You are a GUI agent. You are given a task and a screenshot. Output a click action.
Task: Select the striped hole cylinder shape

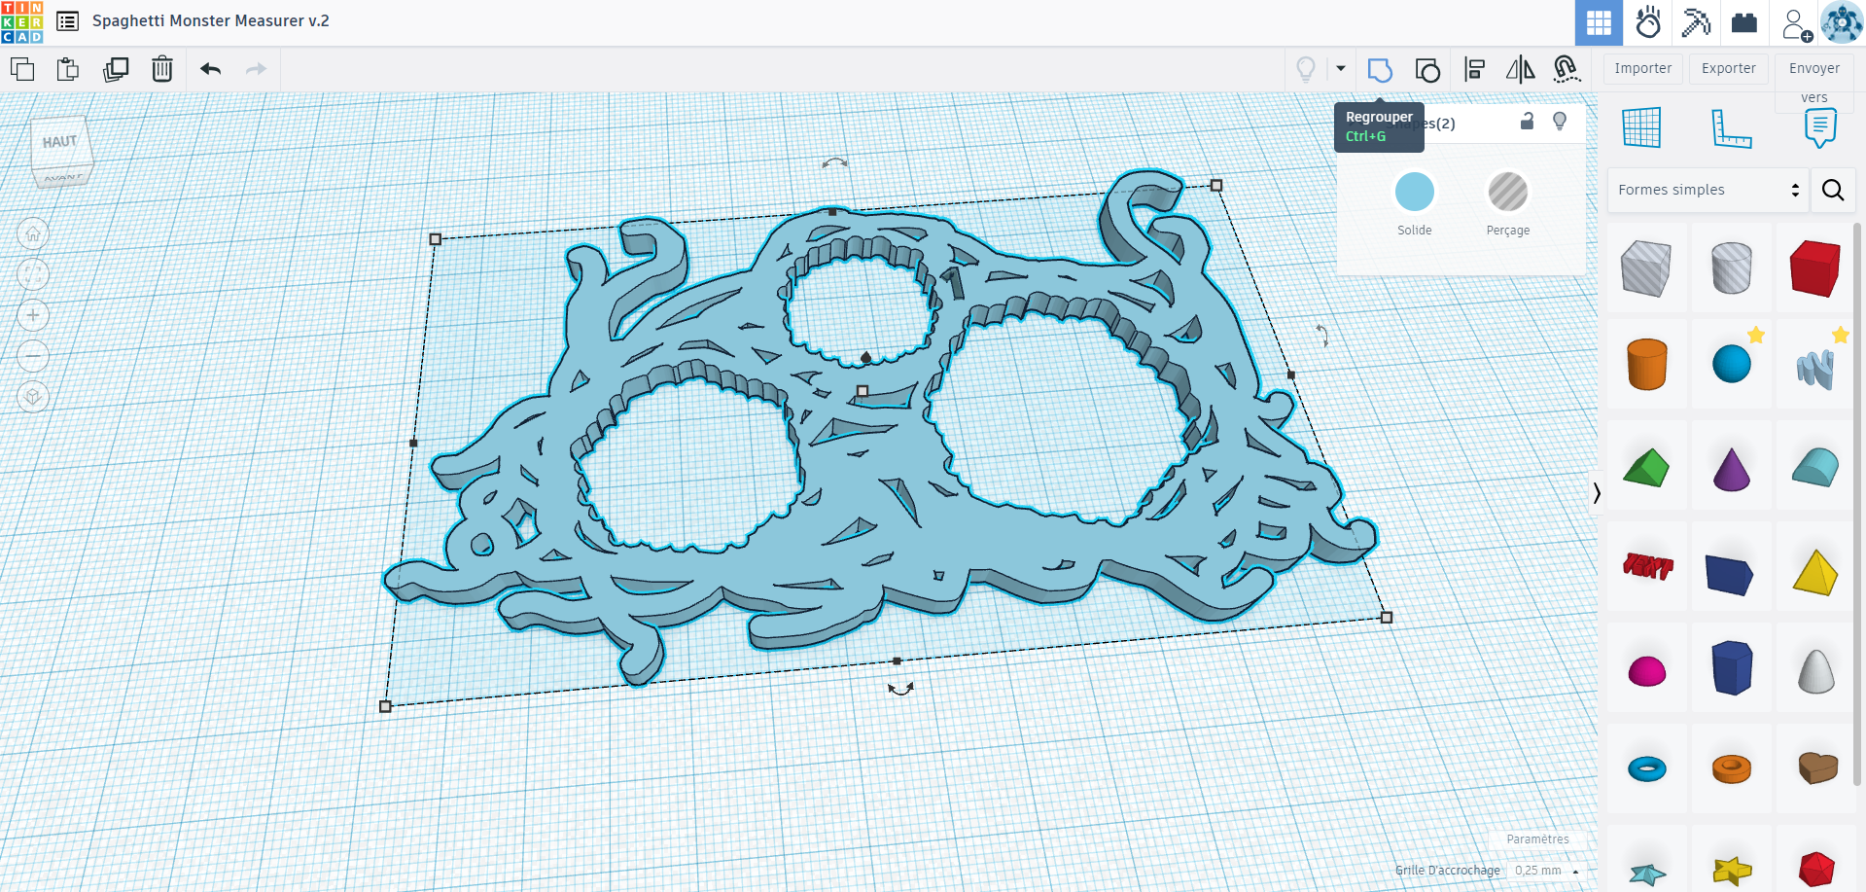click(x=1731, y=268)
